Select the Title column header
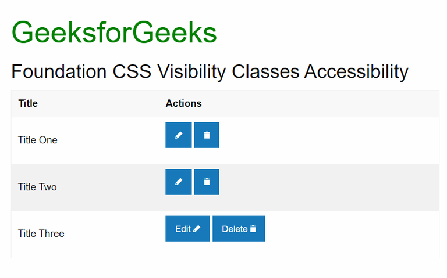Image resolution: width=447 pixels, height=278 pixels. 28,104
